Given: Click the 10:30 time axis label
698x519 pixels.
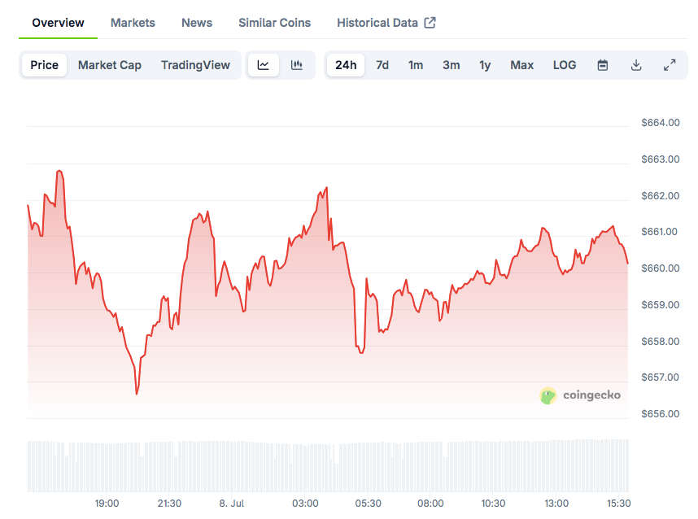Looking at the screenshot, I should (x=493, y=504).
